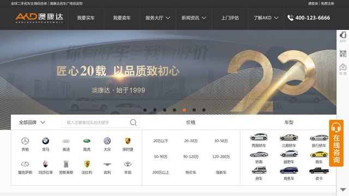Viewport: 349px width, 196px height.
Task: Choose the 三厢轿车 car type
Action: tap(289, 140)
